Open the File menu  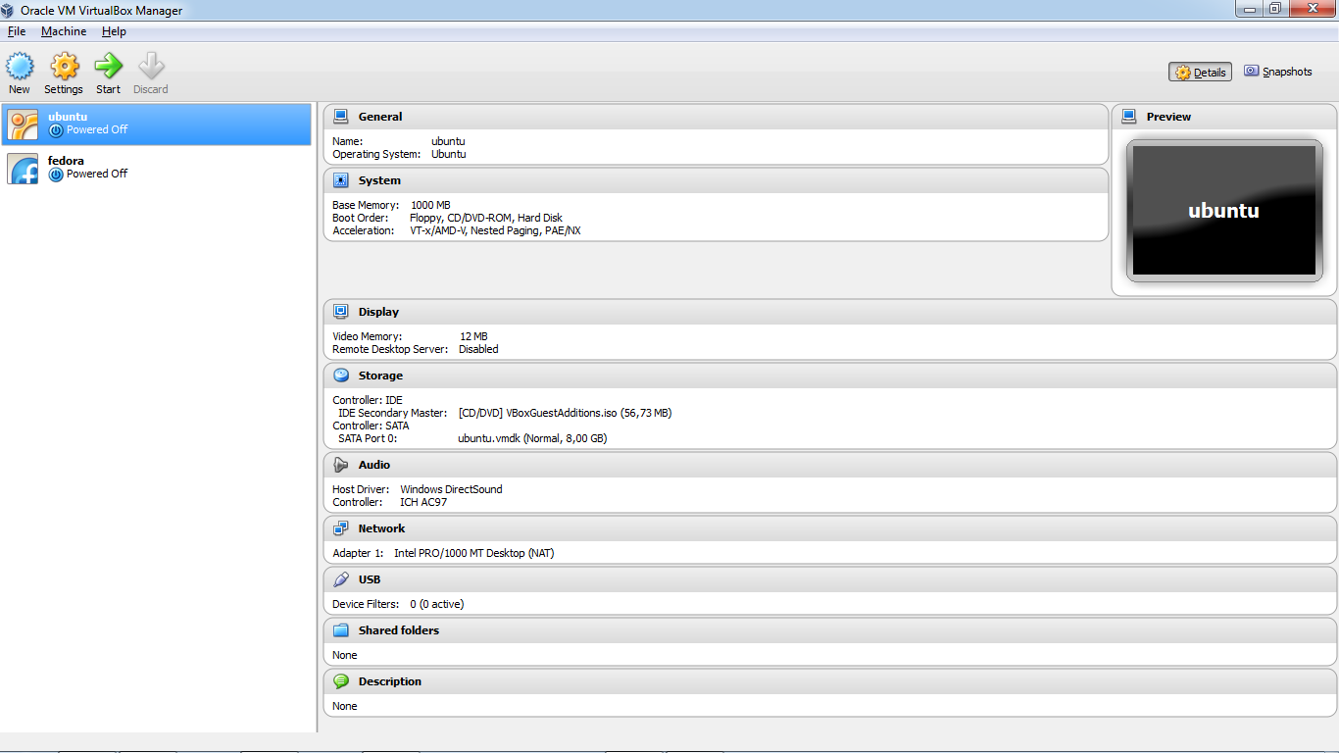pos(17,31)
